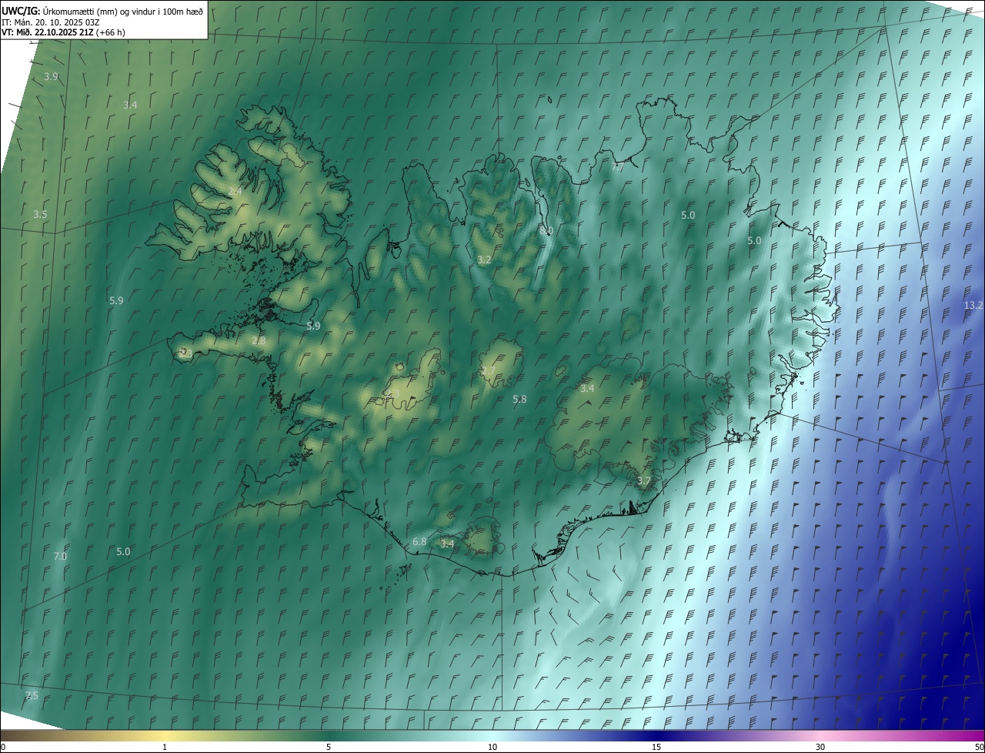This screenshot has height=753, width=985.
Task: Click the 30 tick label on the colour scale
Action: click(820, 747)
